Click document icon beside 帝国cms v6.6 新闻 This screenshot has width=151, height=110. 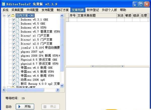coord(18,76)
